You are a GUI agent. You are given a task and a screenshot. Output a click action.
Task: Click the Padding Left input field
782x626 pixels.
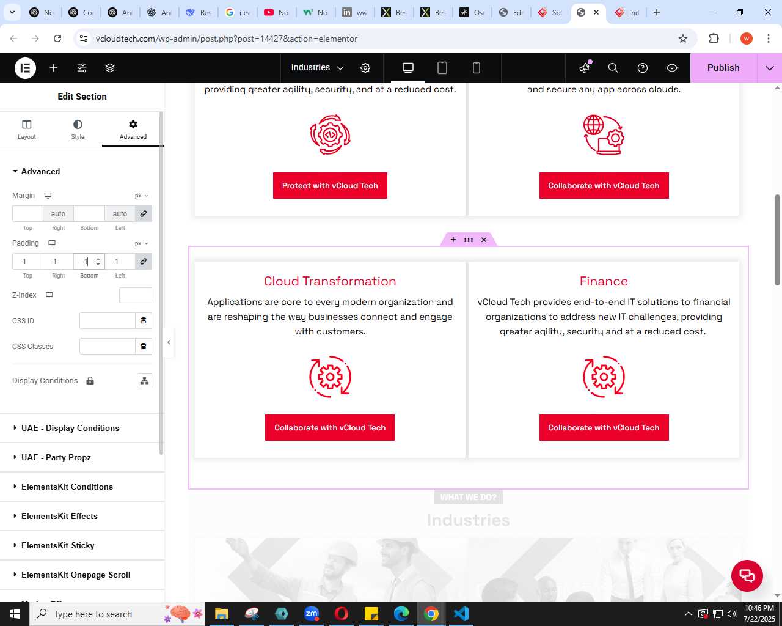pyautogui.click(x=120, y=261)
